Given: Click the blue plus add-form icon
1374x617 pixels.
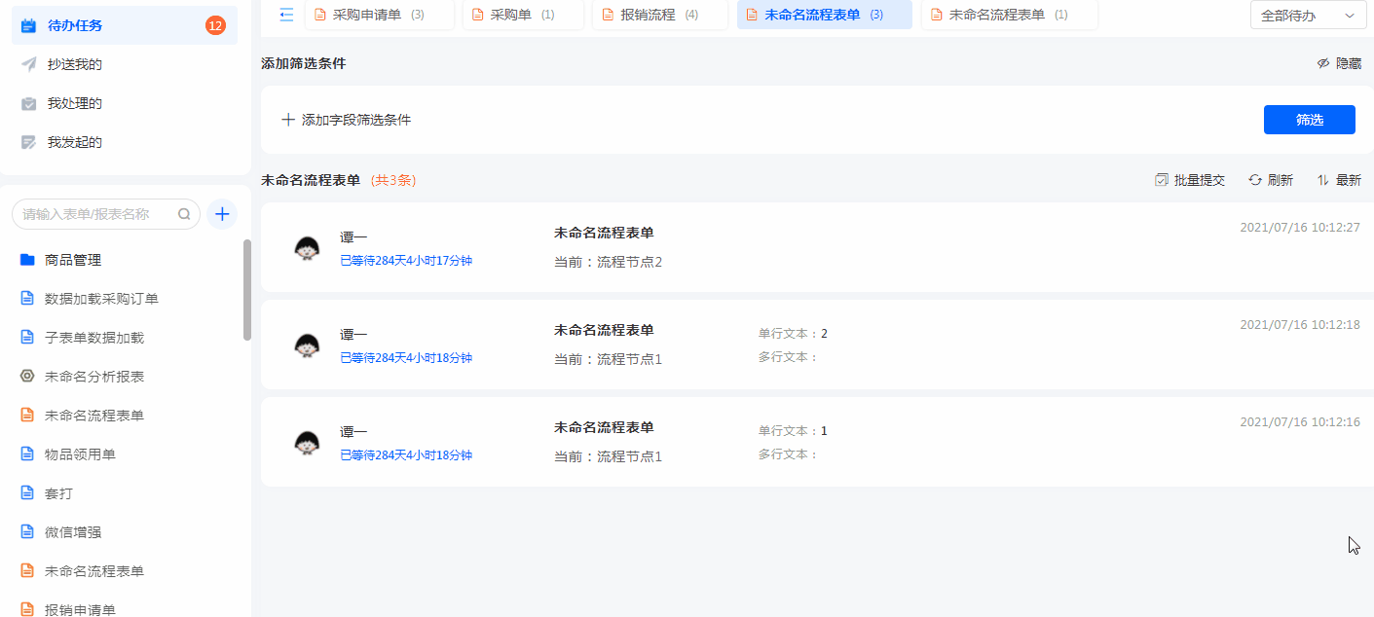Looking at the screenshot, I should (222, 214).
